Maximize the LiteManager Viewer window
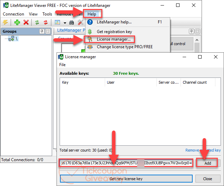The width and height of the screenshot is (224, 186). coord(178,5)
